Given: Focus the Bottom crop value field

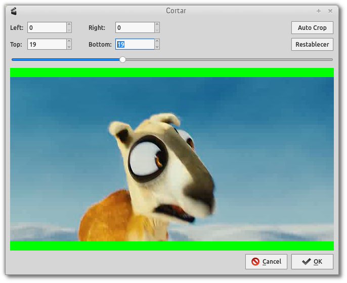Looking at the screenshot, I should (x=135, y=44).
